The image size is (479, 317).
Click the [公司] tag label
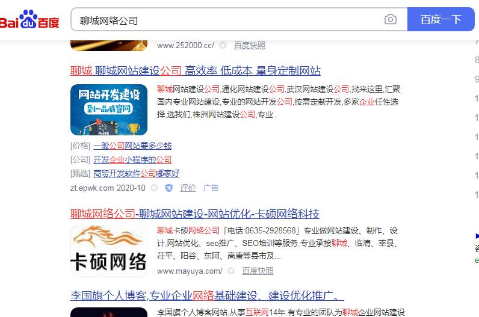coord(81,159)
